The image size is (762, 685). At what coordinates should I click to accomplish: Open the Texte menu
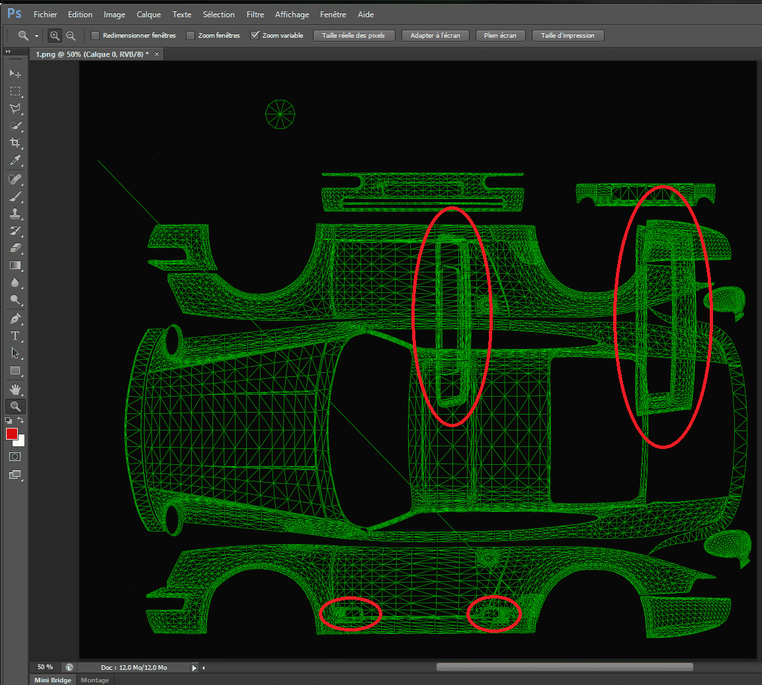(x=182, y=15)
